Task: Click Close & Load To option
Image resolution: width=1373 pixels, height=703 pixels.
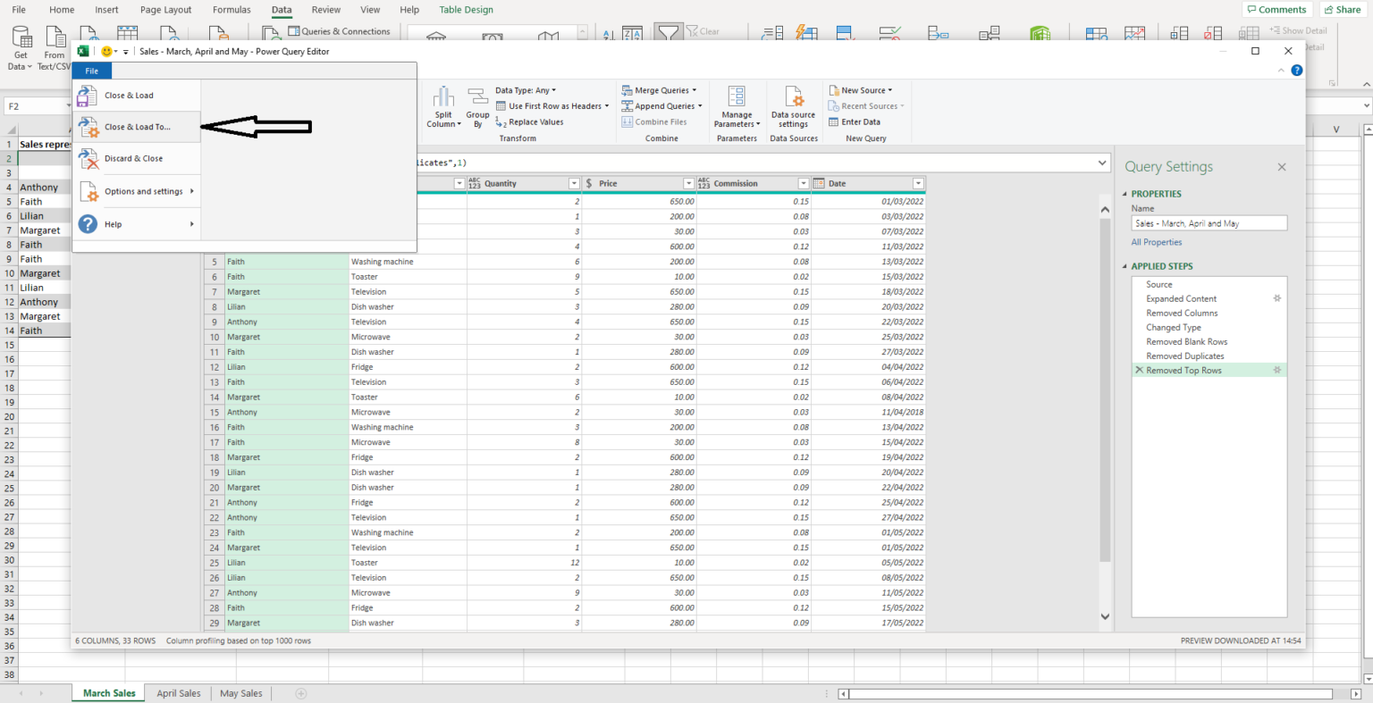Action: (x=137, y=127)
